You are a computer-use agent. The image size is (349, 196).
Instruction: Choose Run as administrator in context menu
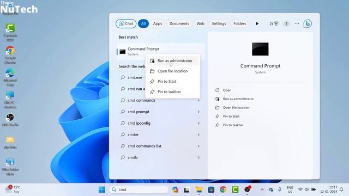coord(173,60)
